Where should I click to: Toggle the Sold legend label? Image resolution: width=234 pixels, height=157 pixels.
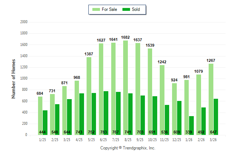coord(136,9)
